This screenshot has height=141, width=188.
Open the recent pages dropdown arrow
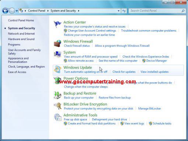click(x=17, y=11)
